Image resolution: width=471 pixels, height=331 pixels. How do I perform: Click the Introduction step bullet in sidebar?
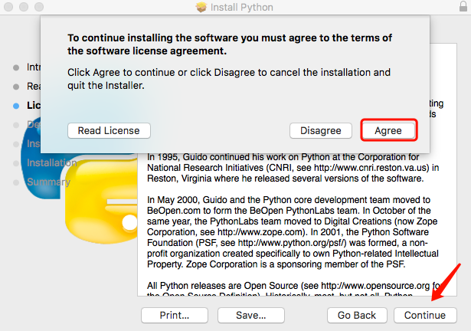17,67
